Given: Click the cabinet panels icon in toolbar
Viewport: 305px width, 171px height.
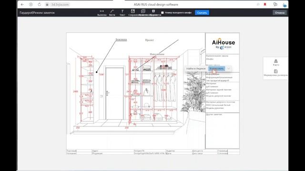Looking at the screenshot, I should pyautogui.click(x=143, y=11).
